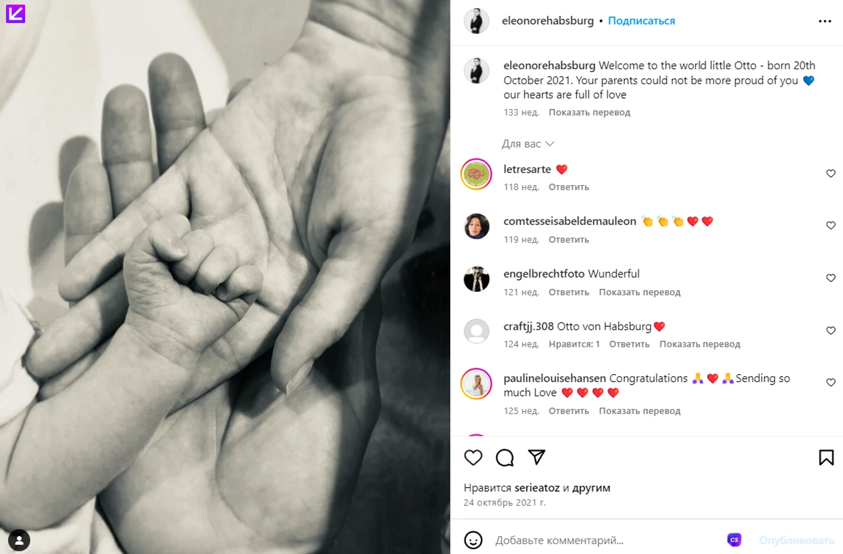Open emoji picker in comment field
The width and height of the screenshot is (843, 554).
(473, 540)
